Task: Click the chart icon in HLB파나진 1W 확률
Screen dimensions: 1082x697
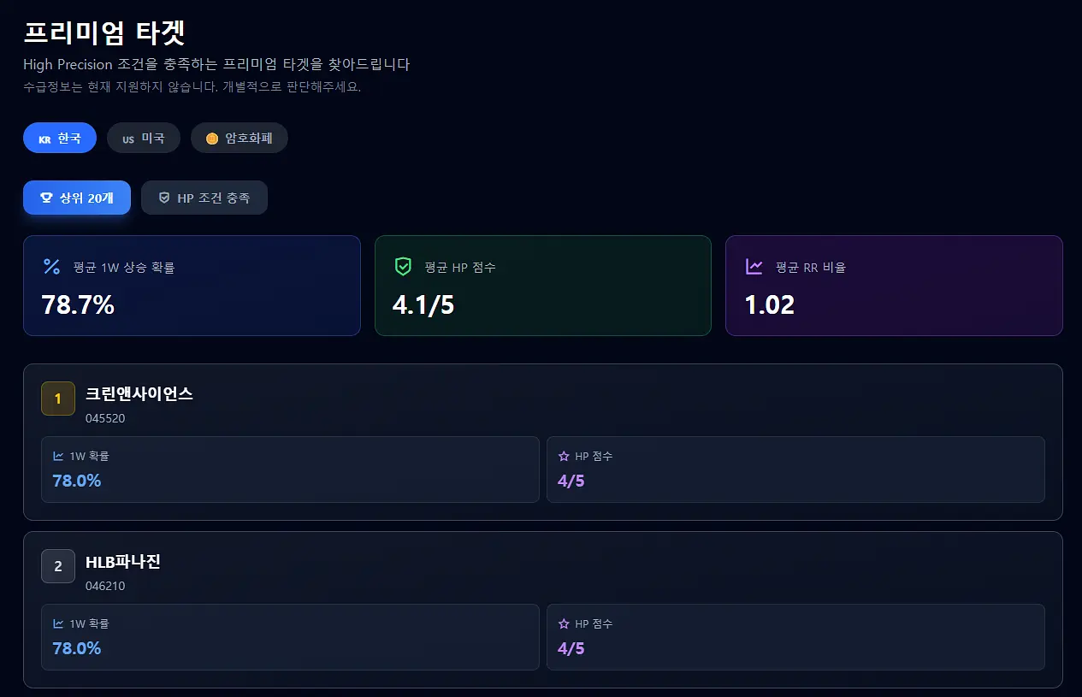Action: coord(58,624)
